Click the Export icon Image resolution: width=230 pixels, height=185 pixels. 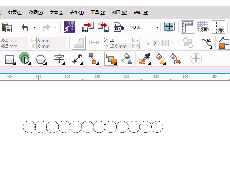[x=103, y=27]
